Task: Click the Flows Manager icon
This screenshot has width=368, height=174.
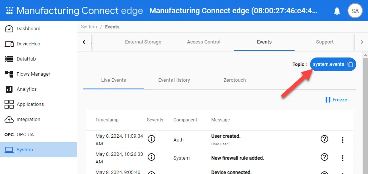Action: (x=9, y=74)
